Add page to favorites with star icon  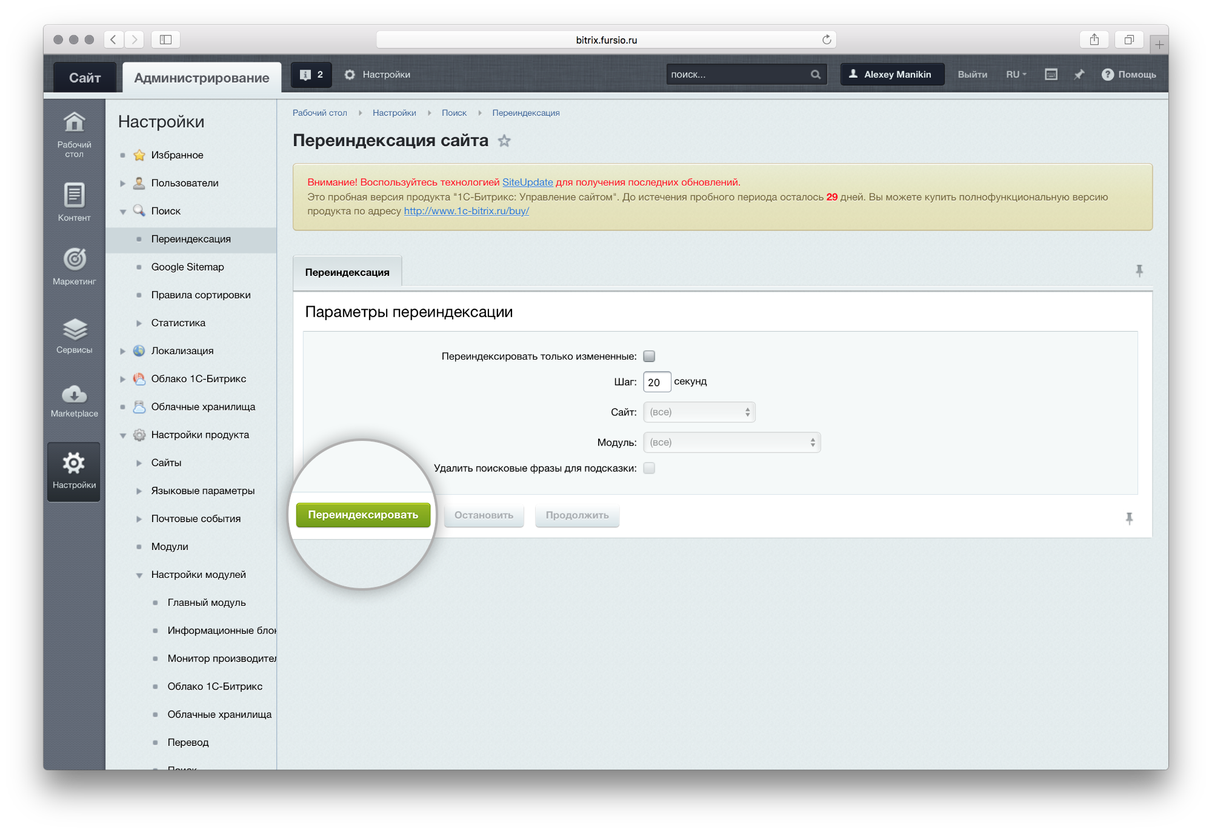(504, 141)
